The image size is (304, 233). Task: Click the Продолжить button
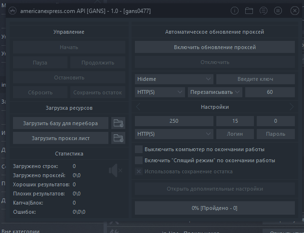click(98, 63)
